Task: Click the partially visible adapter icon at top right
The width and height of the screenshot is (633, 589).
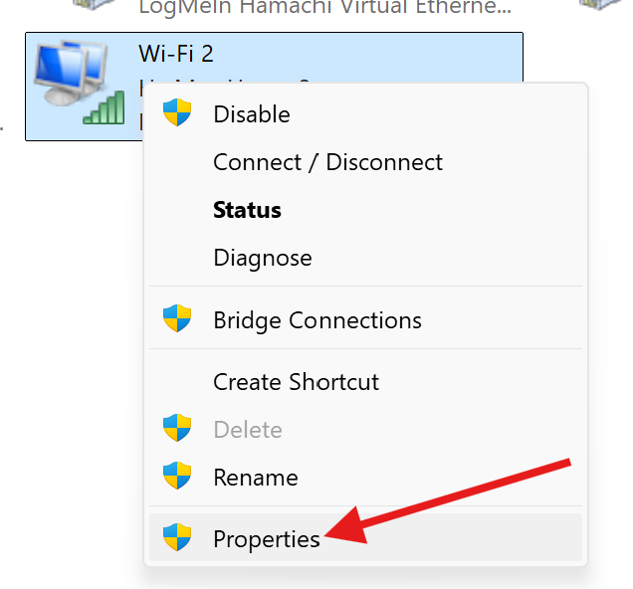Action: (x=602, y=4)
